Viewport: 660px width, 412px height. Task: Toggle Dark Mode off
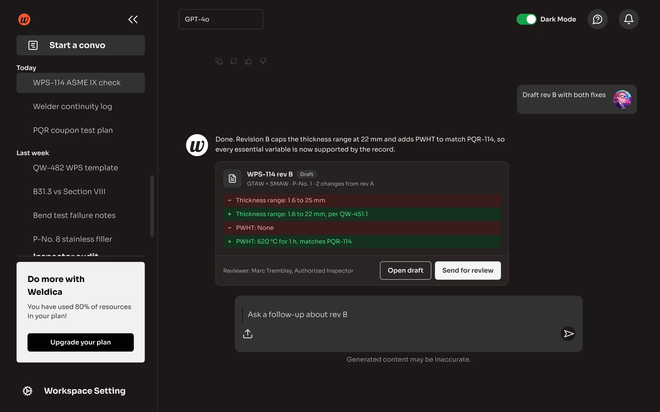click(526, 19)
